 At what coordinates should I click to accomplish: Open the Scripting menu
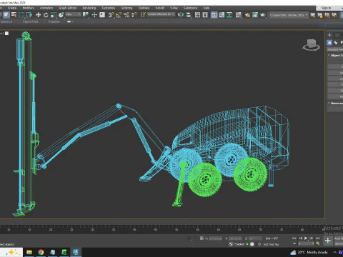tap(126, 8)
